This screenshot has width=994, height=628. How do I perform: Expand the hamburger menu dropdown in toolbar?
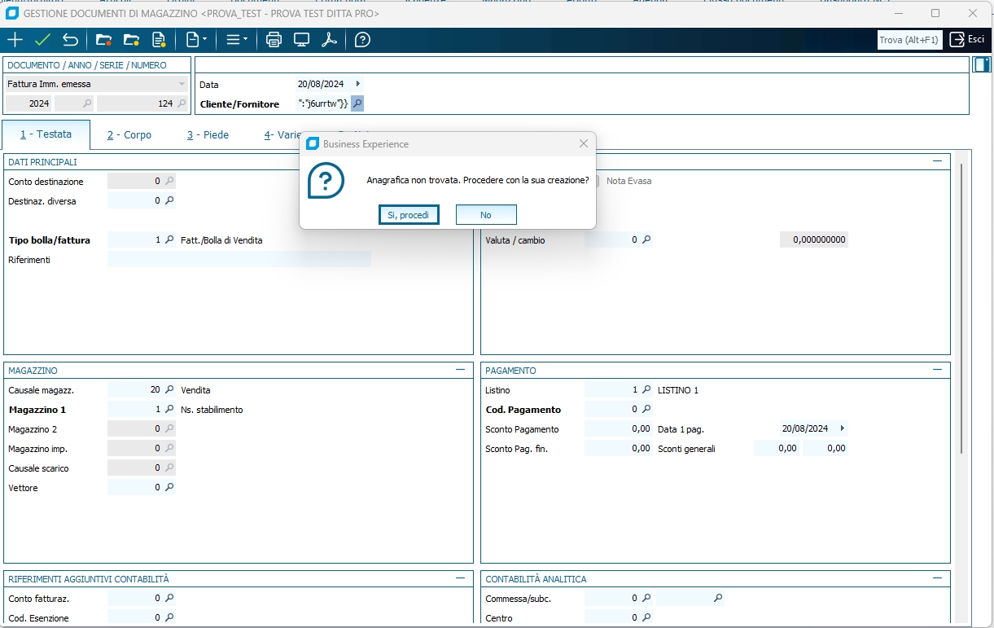[x=237, y=40]
